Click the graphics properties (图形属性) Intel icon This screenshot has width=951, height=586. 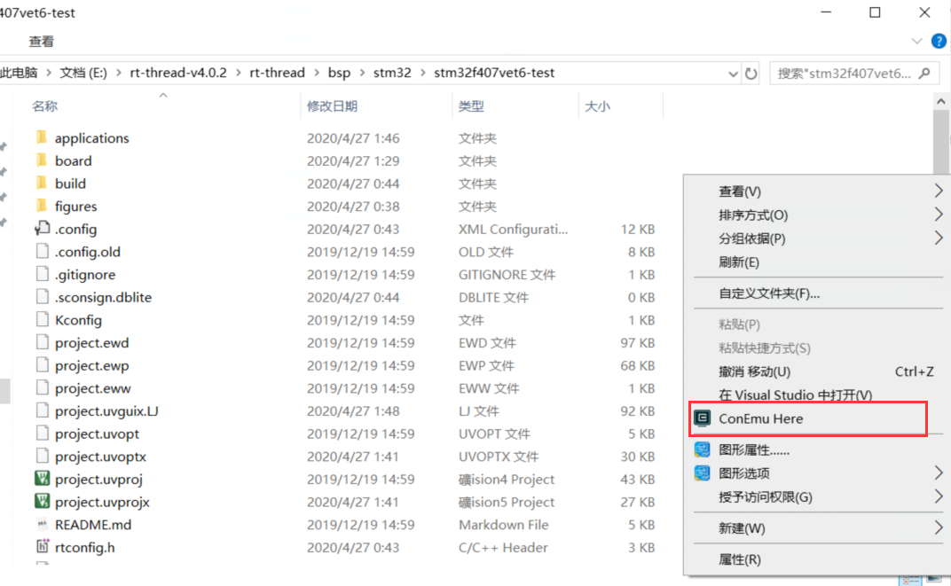702,449
